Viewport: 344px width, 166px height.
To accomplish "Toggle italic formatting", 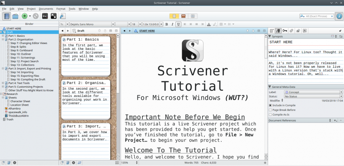I will pyautogui.click(x=172, y=24).
